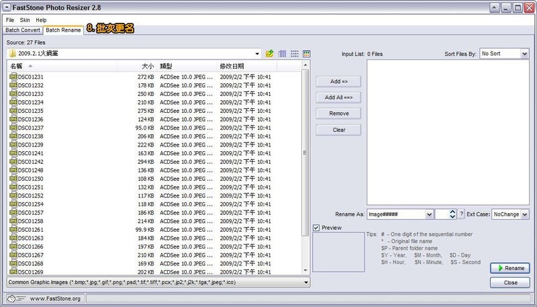The image size is (537, 307).
Task: Select file icon of DSC01231
Action: [x=13, y=77]
